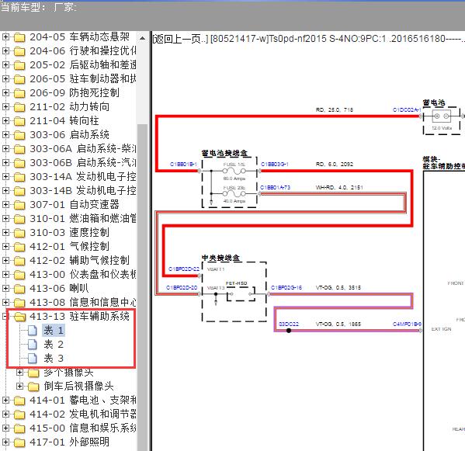Click the folder icon for 415-00 信息和娱乐
This screenshot has width=465, height=451.
tap(19, 428)
